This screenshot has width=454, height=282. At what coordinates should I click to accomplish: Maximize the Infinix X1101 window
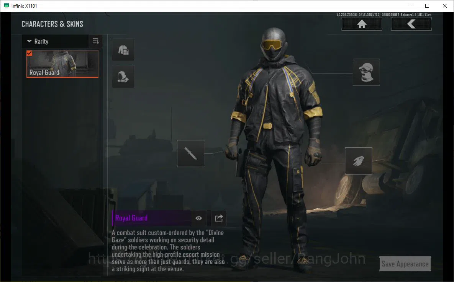pos(427,6)
